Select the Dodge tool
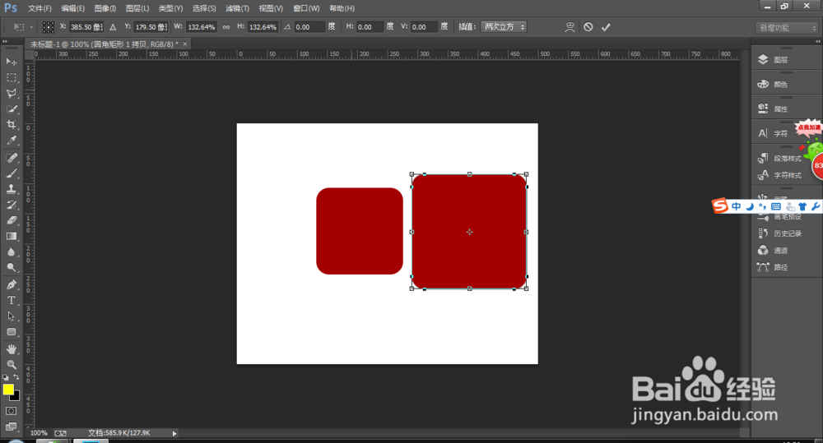The width and height of the screenshot is (823, 443). click(11, 268)
